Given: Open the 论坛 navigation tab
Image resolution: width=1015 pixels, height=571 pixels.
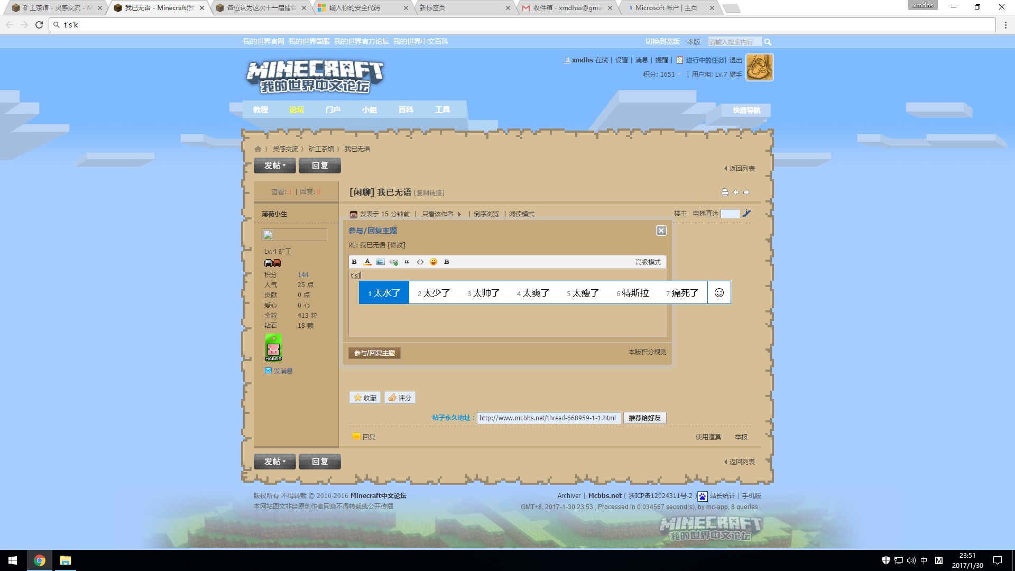Looking at the screenshot, I should coord(297,109).
